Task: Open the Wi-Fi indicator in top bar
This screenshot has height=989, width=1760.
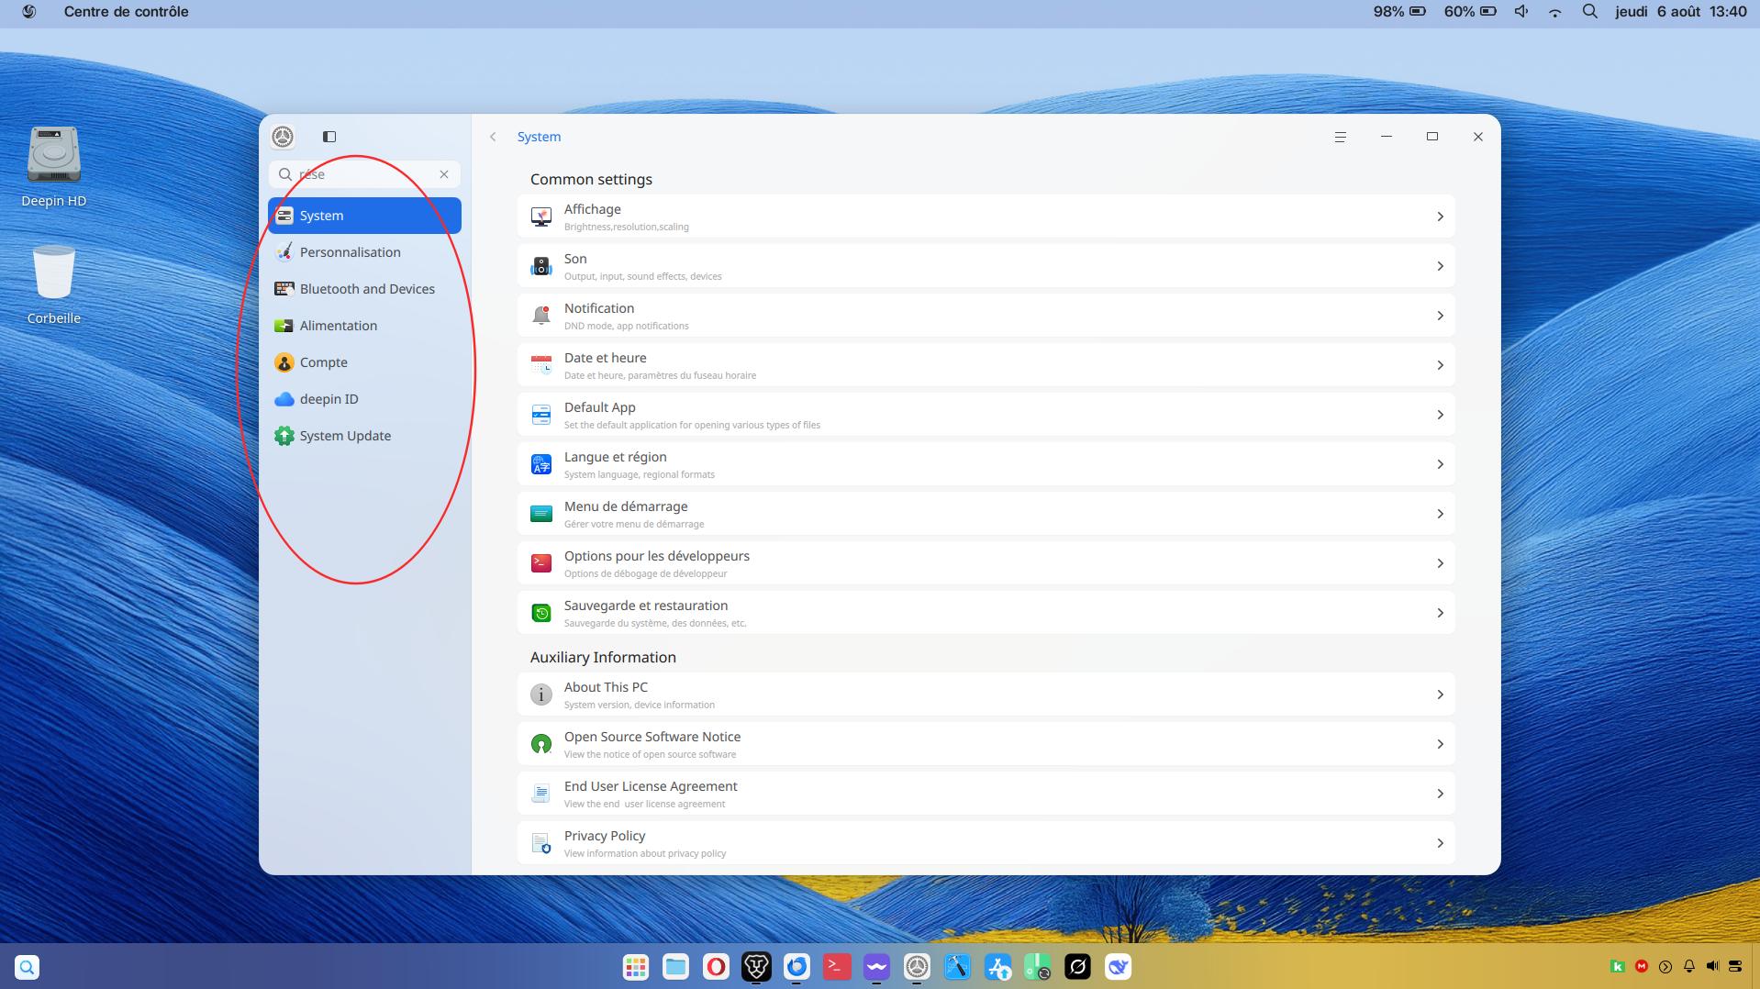Action: point(1555,12)
